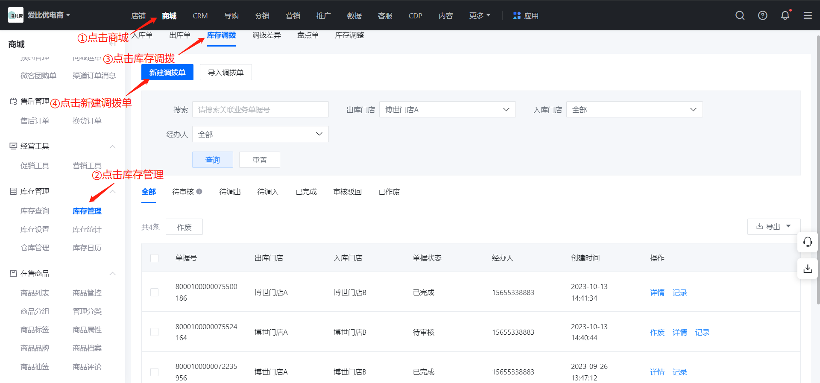The height and width of the screenshot is (383, 820).
Task: Switch to the 库存调整 tab
Action: 350,35
